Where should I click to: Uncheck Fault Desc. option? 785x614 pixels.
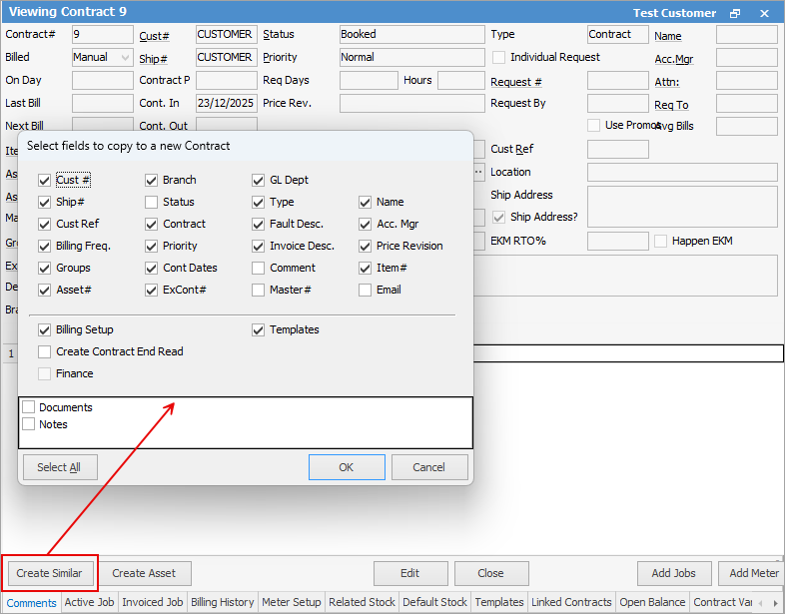pos(258,225)
